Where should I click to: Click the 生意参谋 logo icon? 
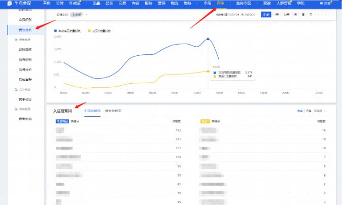10,3
